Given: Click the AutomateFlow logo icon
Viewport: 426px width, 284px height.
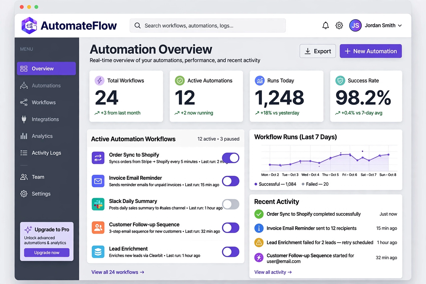Looking at the screenshot, I should coord(29,26).
